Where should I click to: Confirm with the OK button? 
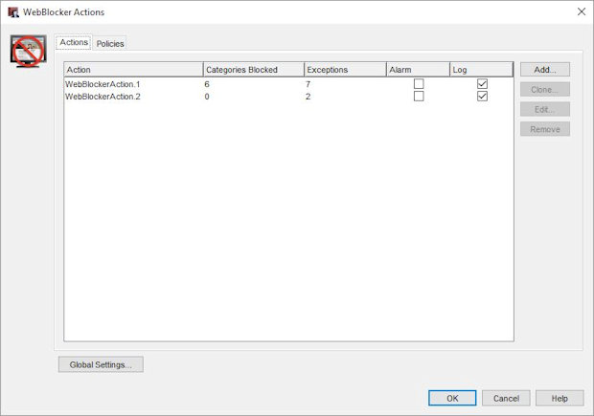tap(452, 398)
